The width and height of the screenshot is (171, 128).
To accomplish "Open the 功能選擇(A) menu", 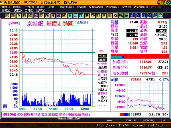I will [x=141, y=7].
